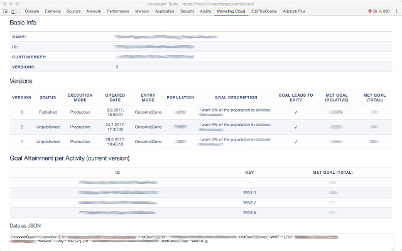This screenshot has height=251, width=402.
Task: Click the Goal Description column header
Action: 236,97
